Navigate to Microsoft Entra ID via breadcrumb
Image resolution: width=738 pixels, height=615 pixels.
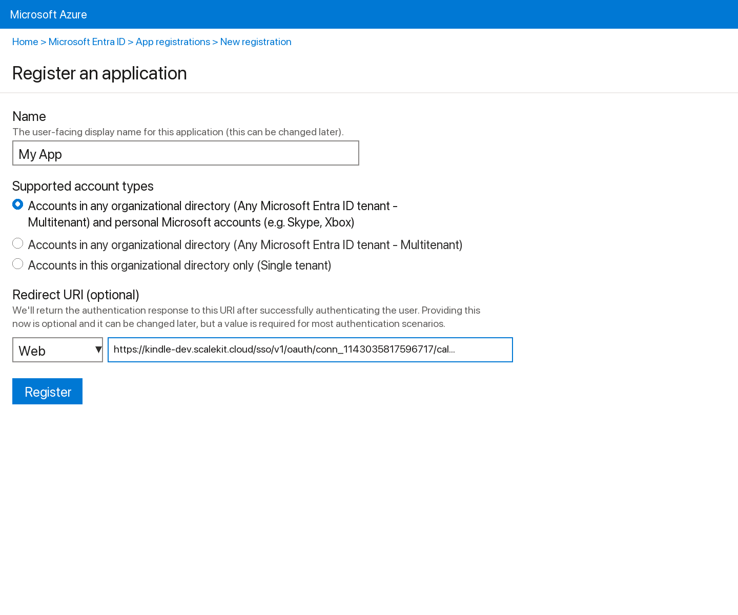click(x=87, y=42)
